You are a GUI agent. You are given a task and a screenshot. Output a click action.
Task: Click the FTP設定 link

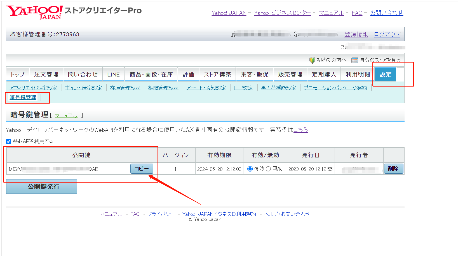pyautogui.click(x=243, y=88)
